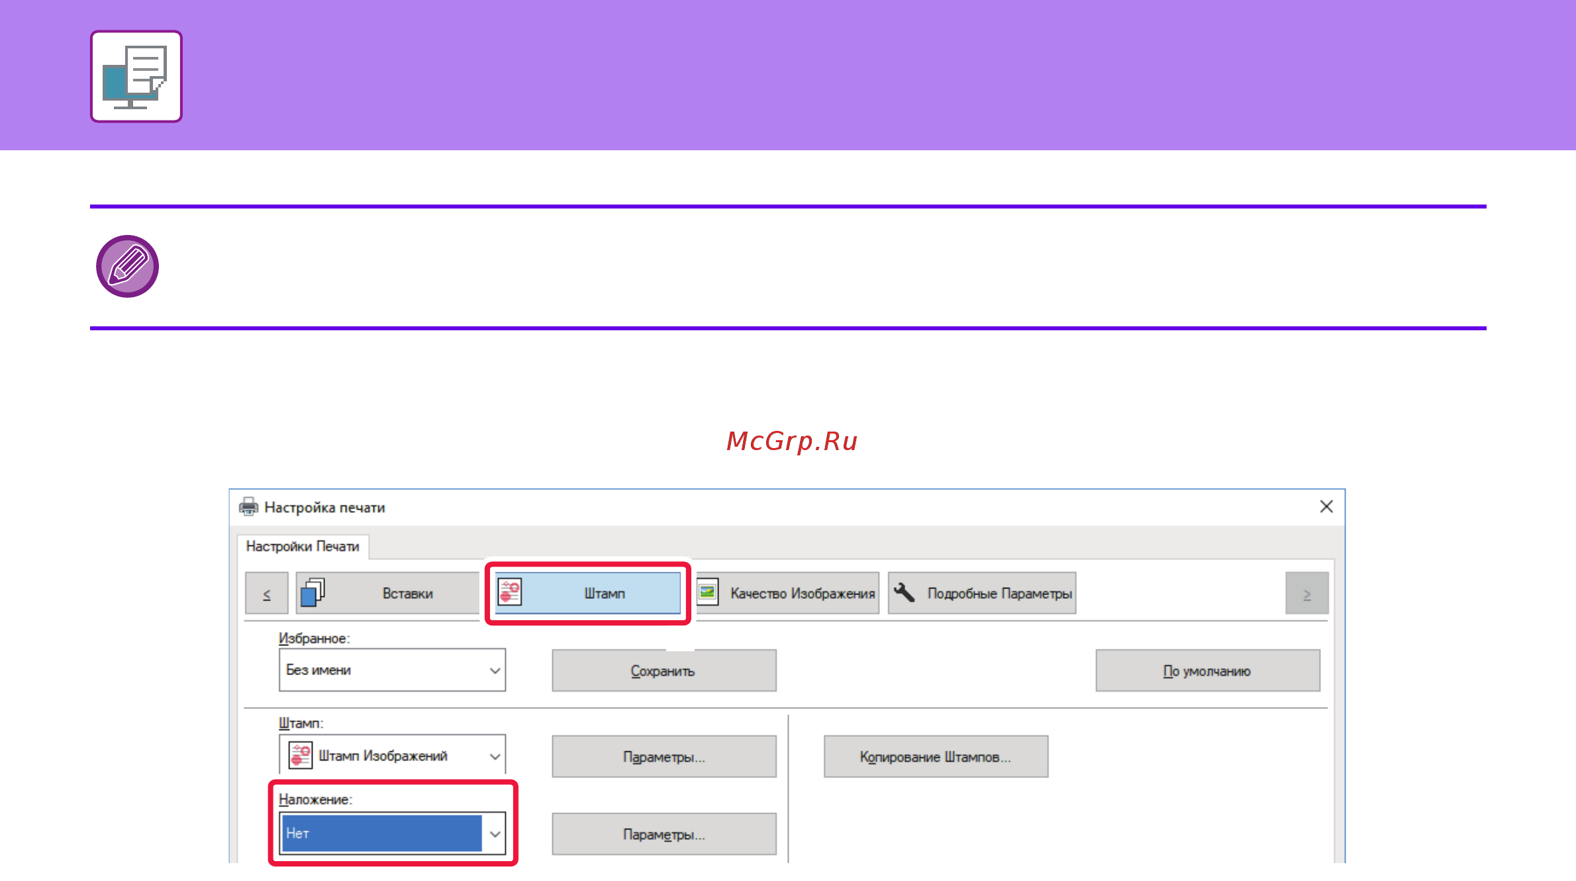
Task: Click the wrench icon on Подробные Параметры
Action: click(x=904, y=592)
